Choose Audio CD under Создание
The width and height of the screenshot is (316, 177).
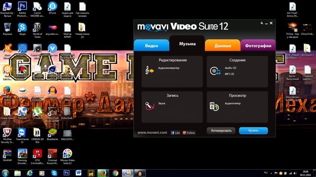click(x=231, y=68)
